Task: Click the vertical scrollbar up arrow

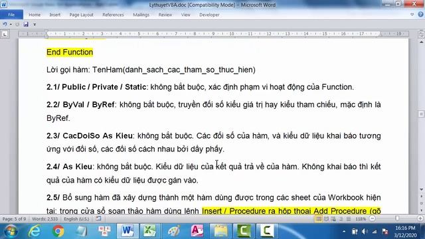Action: 421,42
